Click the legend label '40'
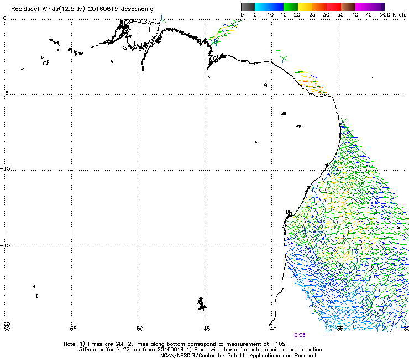409x359 pixels. coord(355,15)
